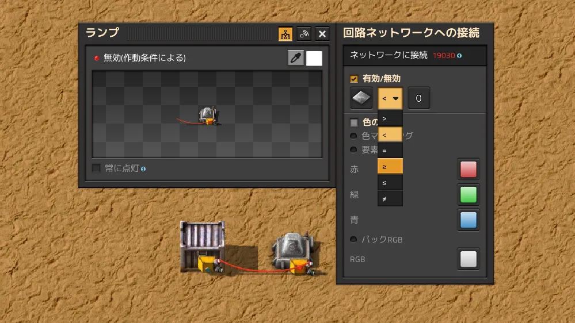Choose the パックRGB radio option

[x=353, y=240]
